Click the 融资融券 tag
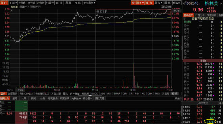The height and width of the screenshot is (124, 223). (x=166, y=7)
